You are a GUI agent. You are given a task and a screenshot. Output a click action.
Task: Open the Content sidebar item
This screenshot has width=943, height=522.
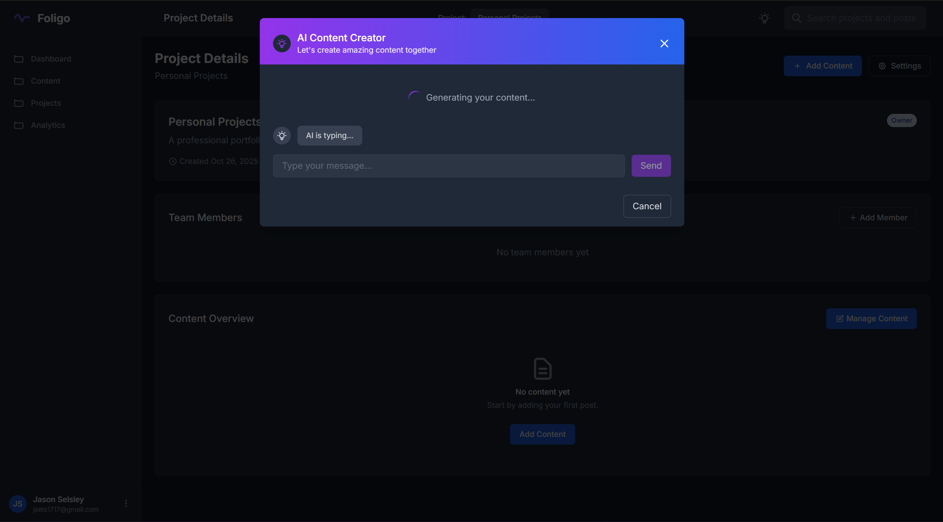tap(45, 81)
